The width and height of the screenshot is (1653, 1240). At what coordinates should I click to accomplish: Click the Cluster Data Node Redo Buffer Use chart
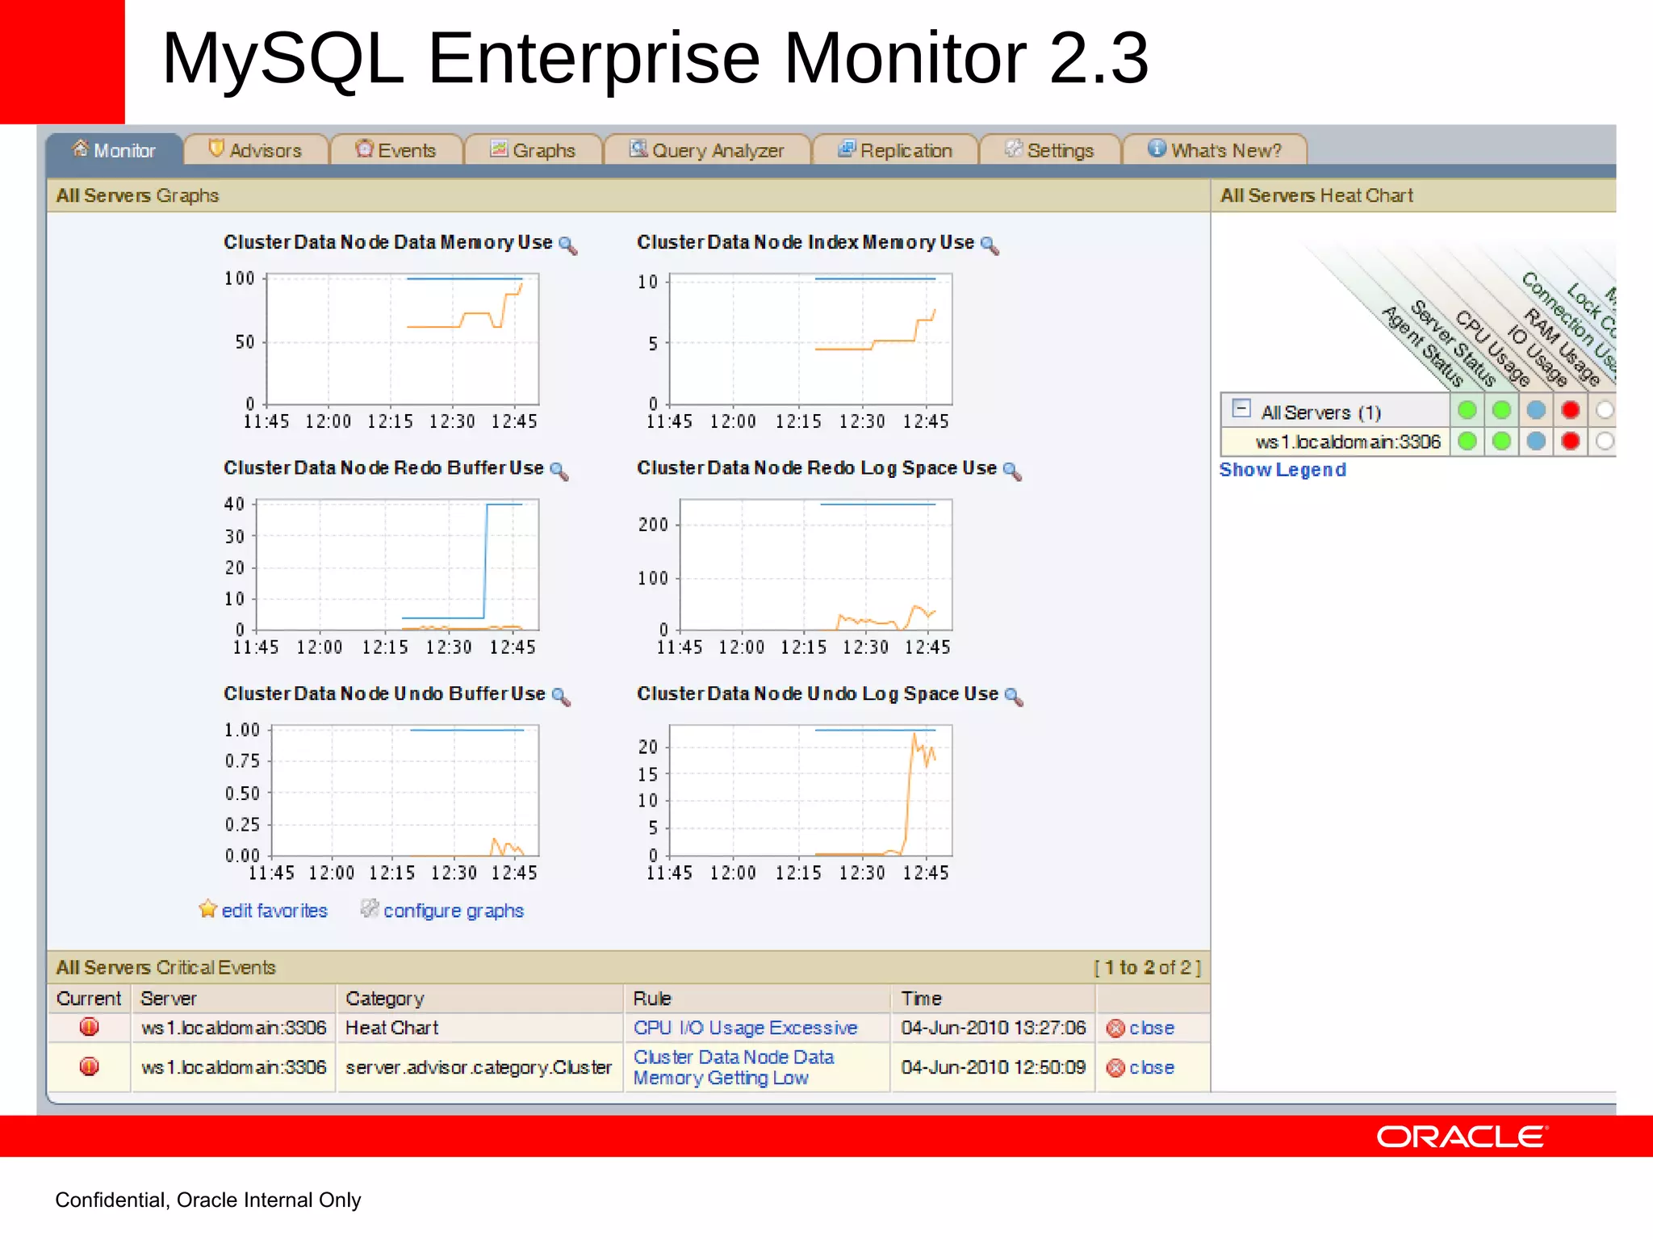pyautogui.click(x=397, y=564)
